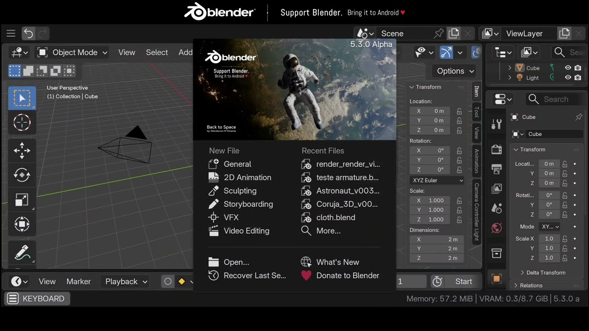Expand the Cube row in the outliner
This screenshot has height=331, width=589.
pos(509,68)
